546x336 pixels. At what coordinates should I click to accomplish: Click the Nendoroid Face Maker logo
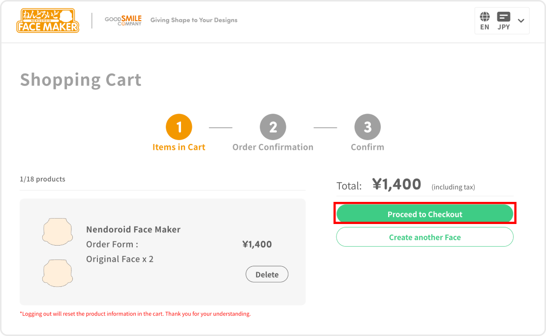tap(48, 21)
